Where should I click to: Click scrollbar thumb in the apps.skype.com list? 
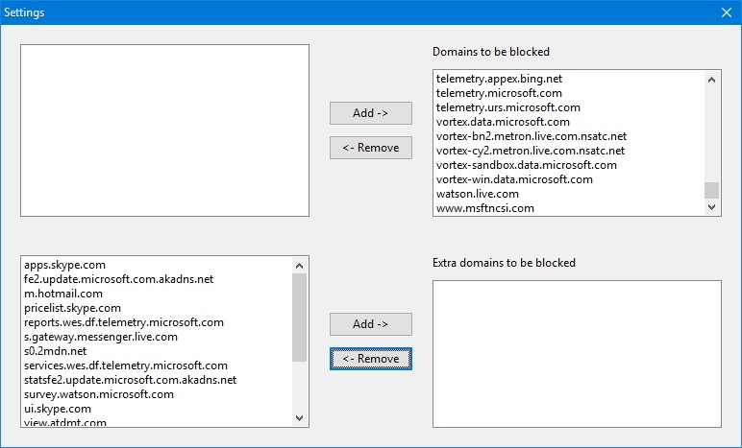tap(299, 318)
